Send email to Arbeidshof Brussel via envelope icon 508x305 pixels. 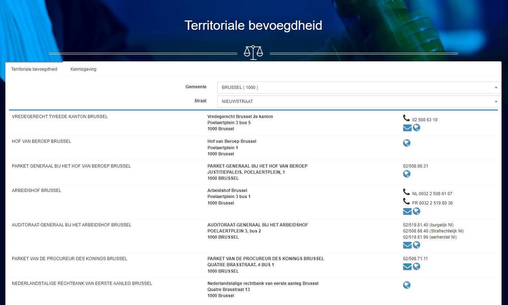(x=407, y=211)
